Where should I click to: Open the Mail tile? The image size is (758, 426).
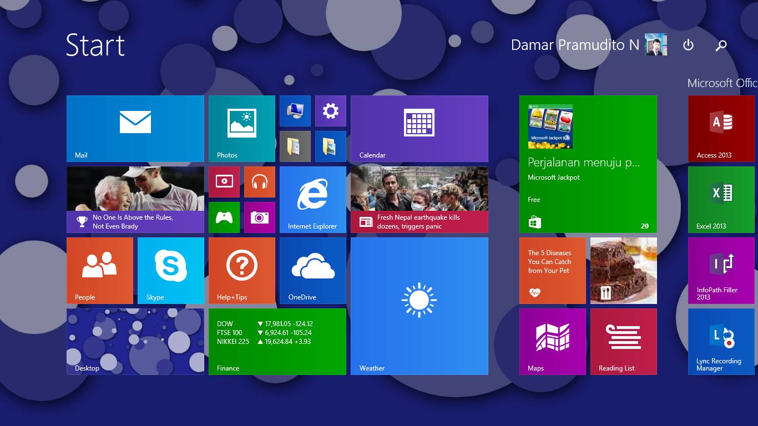pyautogui.click(x=135, y=129)
